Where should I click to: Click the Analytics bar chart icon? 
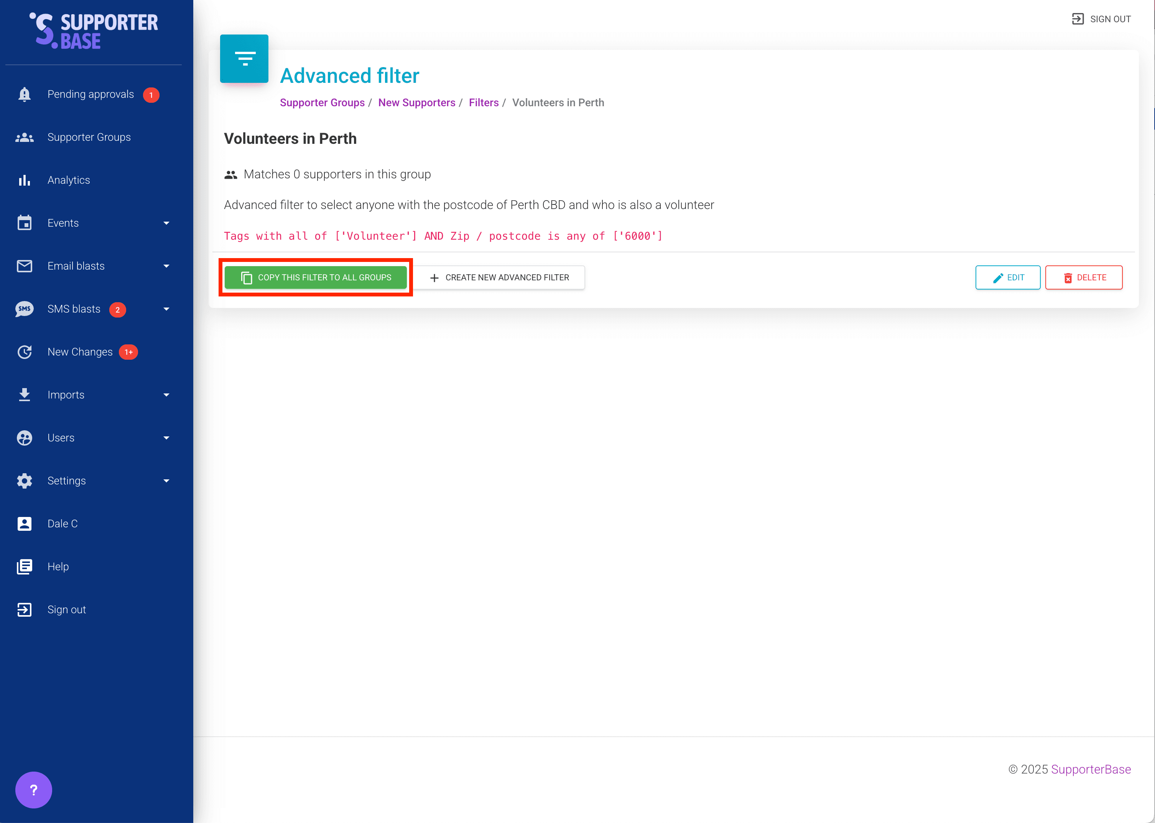coord(24,180)
